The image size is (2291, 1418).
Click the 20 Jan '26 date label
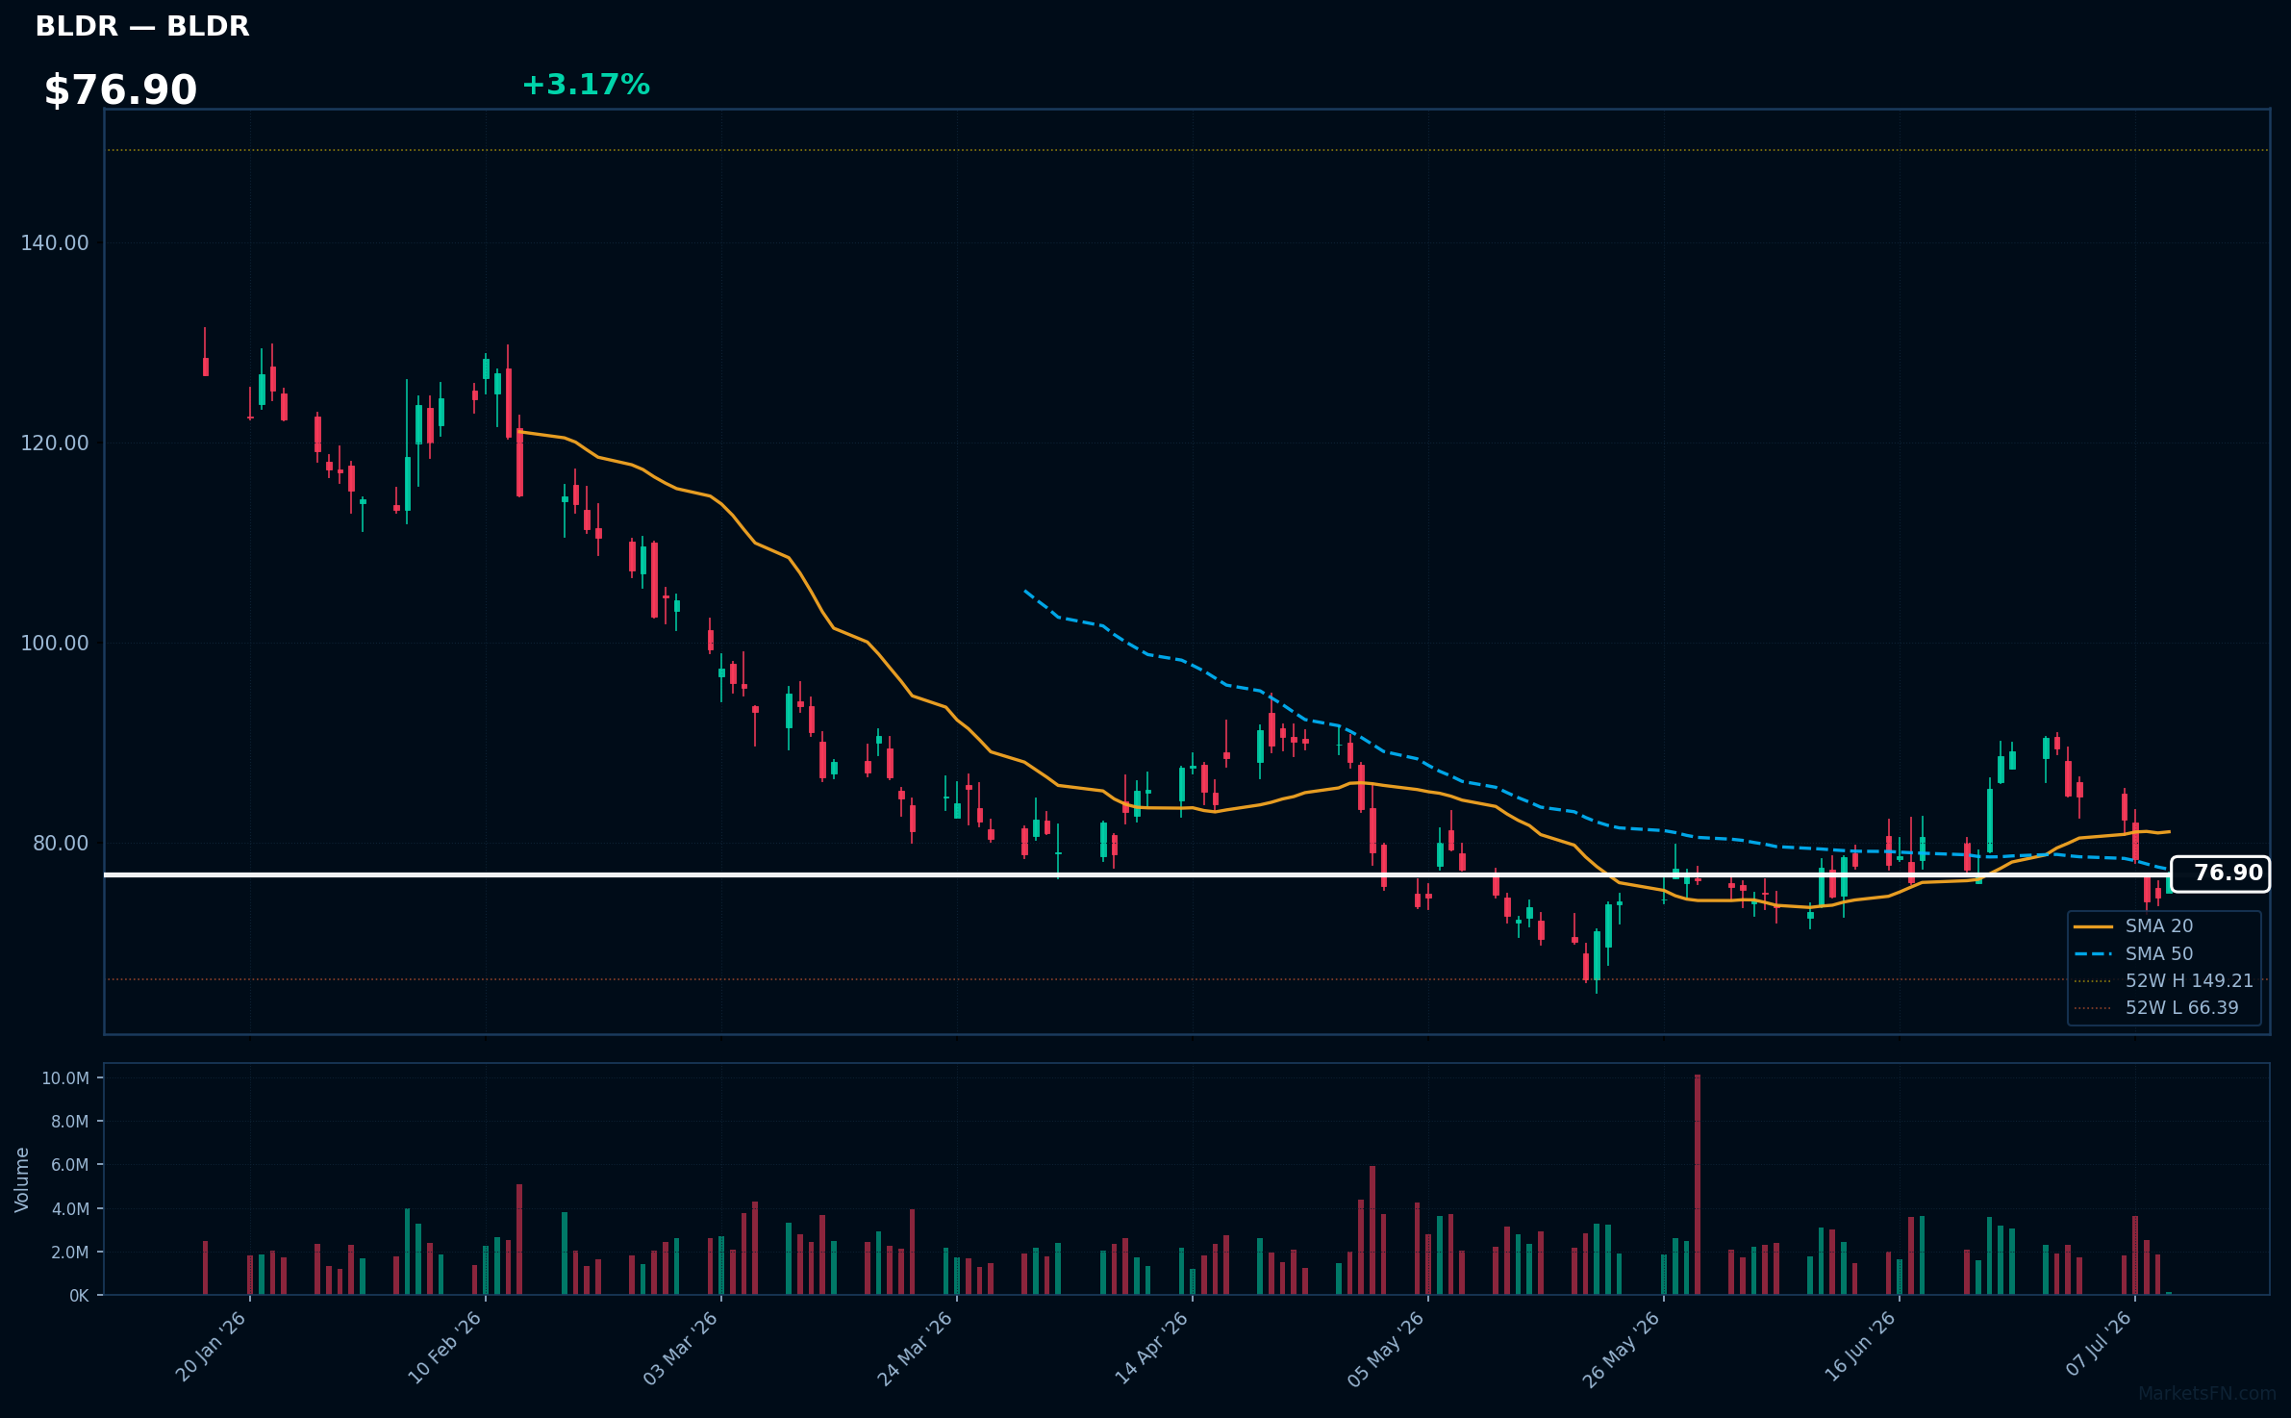212,1347
